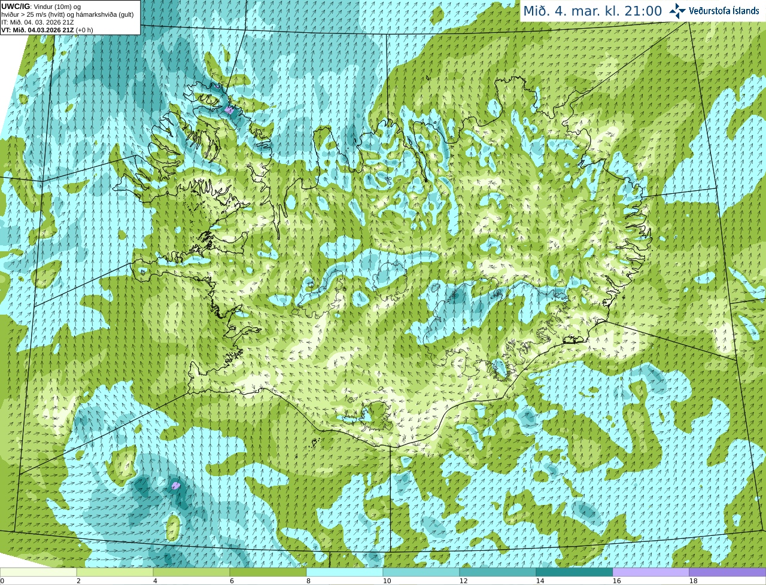Click the purple high-wind patch in the Westfjords

230,110
